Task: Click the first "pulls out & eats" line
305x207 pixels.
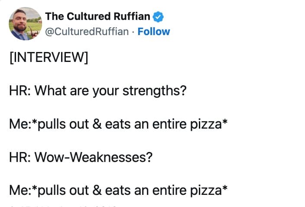Action: 118,125
